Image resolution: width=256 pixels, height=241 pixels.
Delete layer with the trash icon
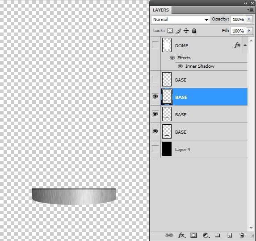pos(242,235)
